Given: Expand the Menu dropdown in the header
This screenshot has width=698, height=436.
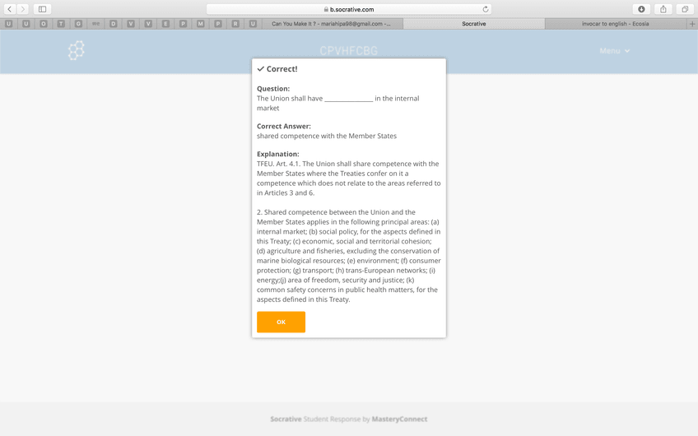Looking at the screenshot, I should pyautogui.click(x=614, y=51).
